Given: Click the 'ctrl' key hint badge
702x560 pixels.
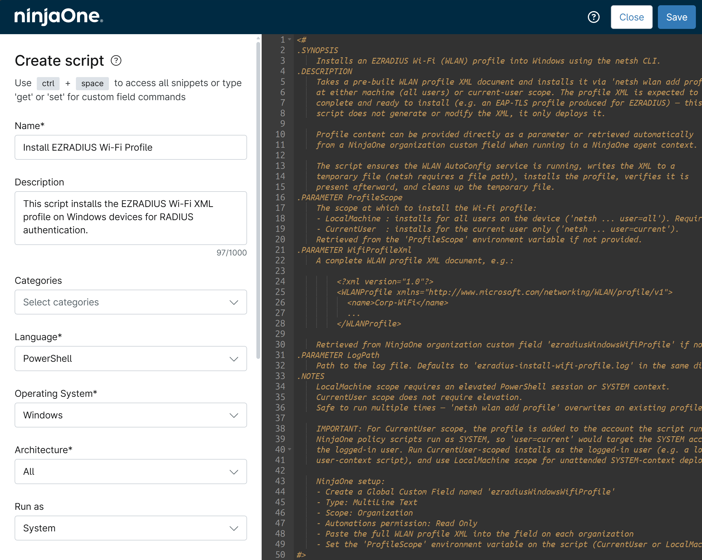Looking at the screenshot, I should click(48, 83).
